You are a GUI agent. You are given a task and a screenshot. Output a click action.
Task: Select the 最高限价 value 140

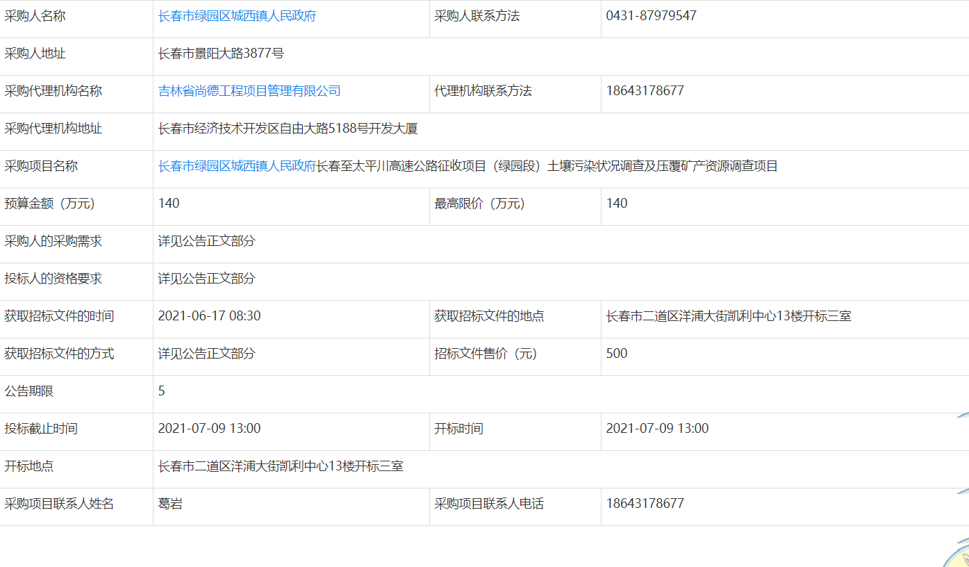click(x=617, y=204)
